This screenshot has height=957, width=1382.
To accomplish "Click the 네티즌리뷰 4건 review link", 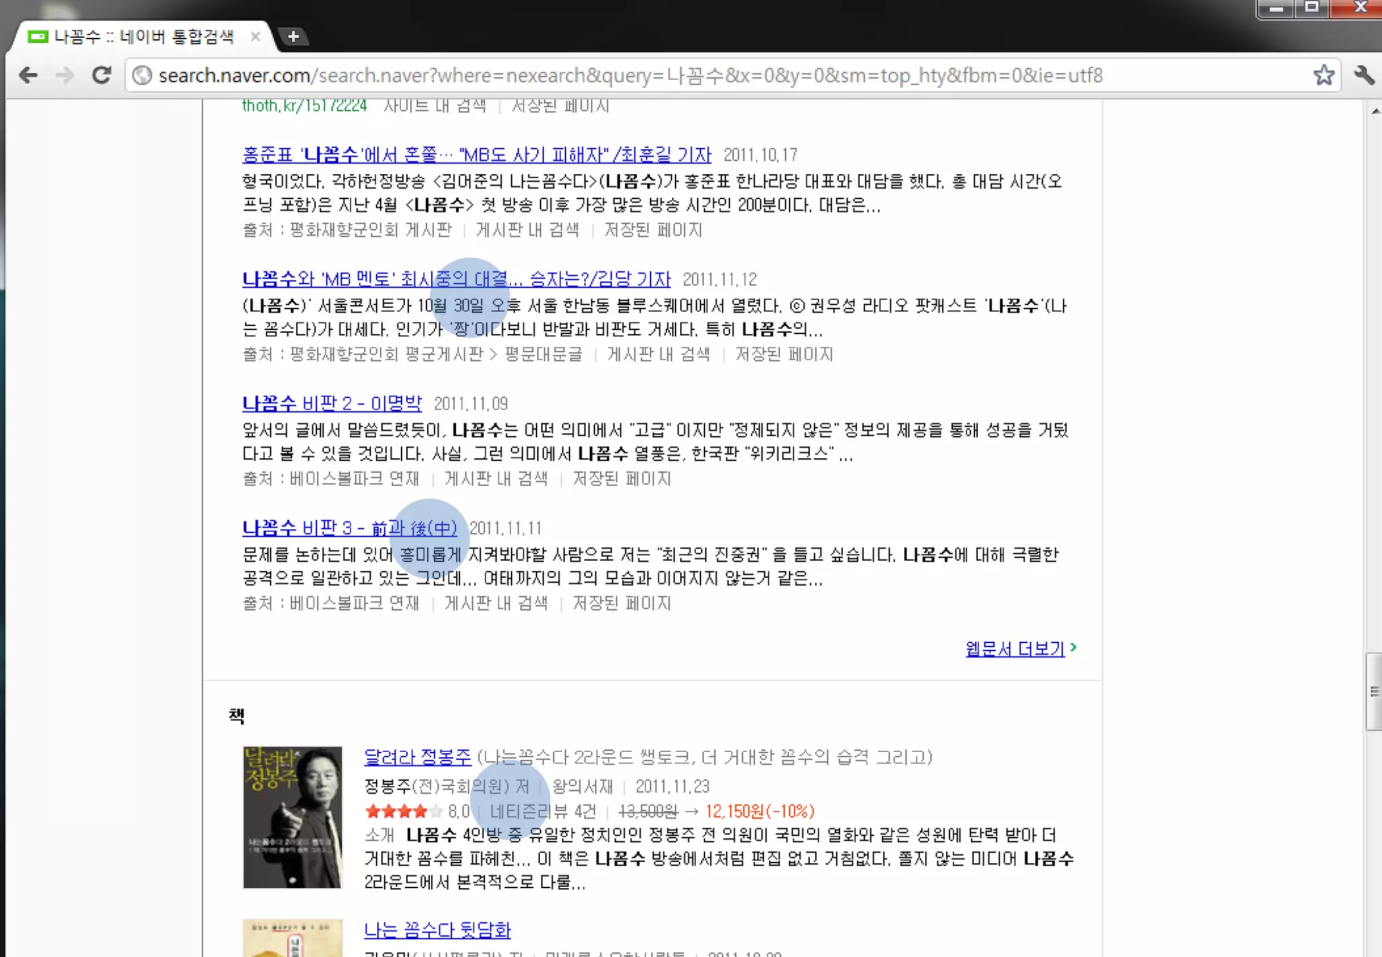I will [543, 811].
